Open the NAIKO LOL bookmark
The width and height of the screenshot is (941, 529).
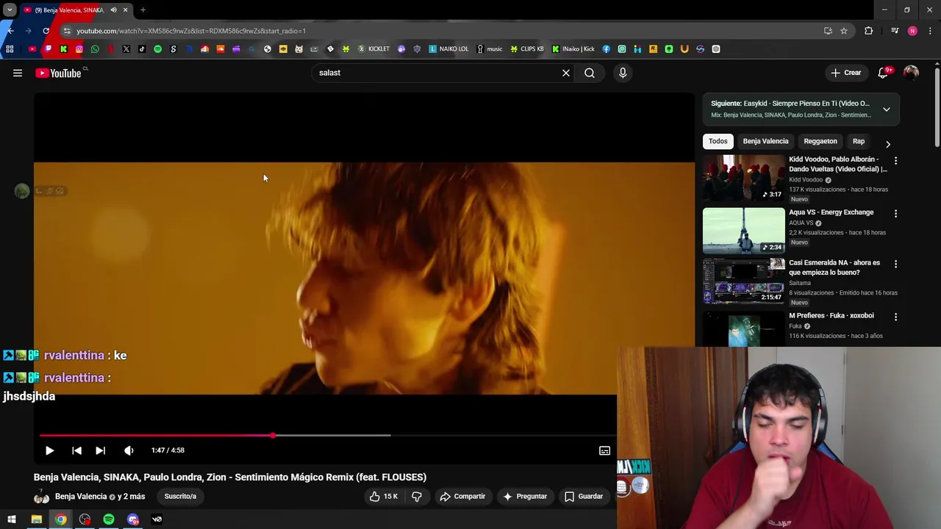tap(448, 49)
